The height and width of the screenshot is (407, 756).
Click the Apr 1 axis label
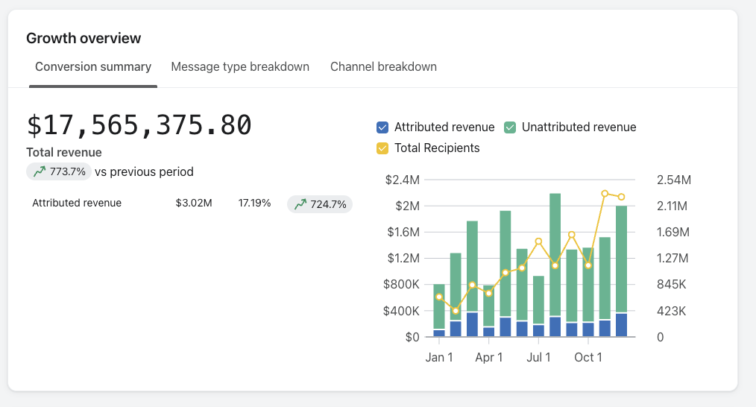coord(489,357)
